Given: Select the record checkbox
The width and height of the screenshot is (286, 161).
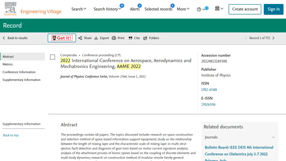Looking at the screenshot, I should tap(52, 57).
